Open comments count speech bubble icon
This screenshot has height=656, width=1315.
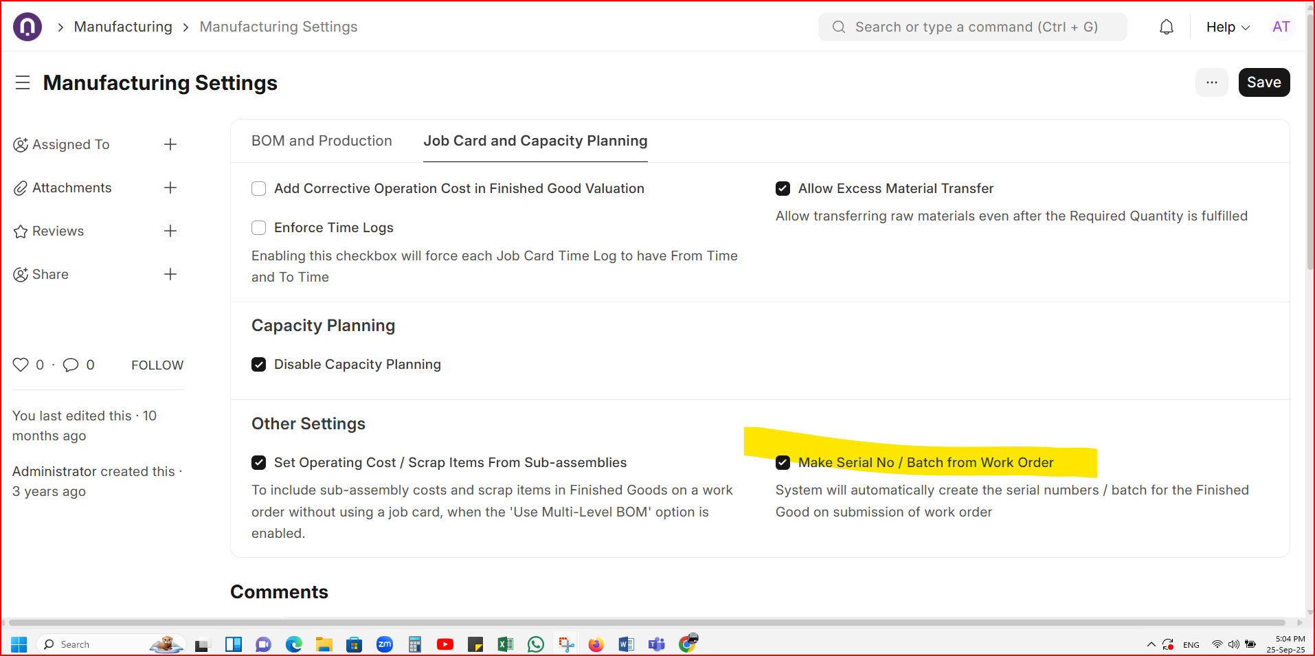[x=71, y=365]
